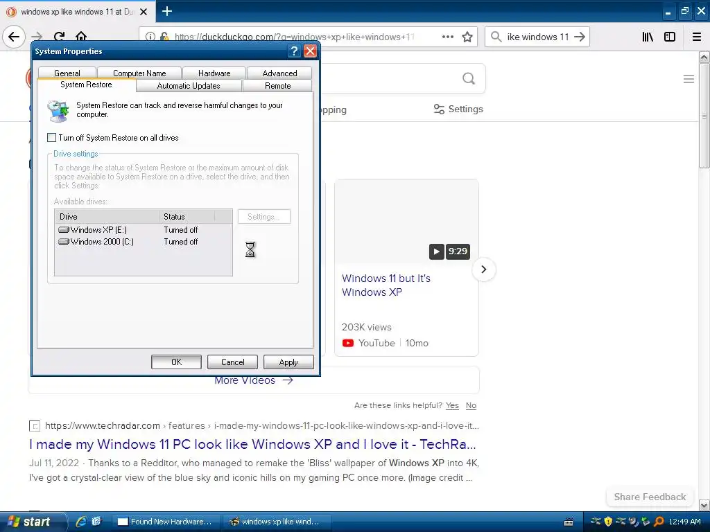Open the Hardware tab
The width and height of the screenshot is (710, 532).
[214, 73]
